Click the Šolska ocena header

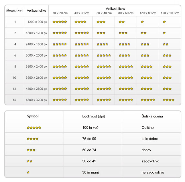[152, 116]
